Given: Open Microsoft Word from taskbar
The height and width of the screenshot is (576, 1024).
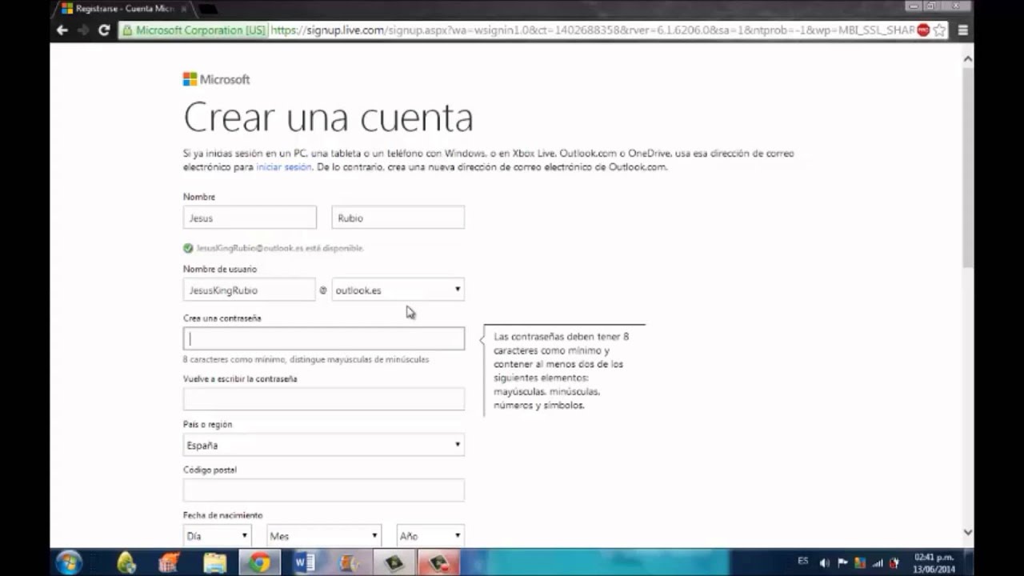Looking at the screenshot, I should click(x=304, y=562).
